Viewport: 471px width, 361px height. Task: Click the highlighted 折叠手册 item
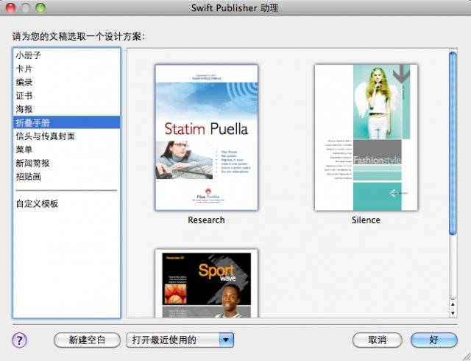tap(33, 122)
